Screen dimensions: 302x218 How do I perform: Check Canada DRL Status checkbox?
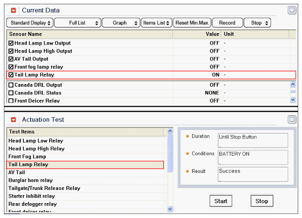(x=11, y=93)
